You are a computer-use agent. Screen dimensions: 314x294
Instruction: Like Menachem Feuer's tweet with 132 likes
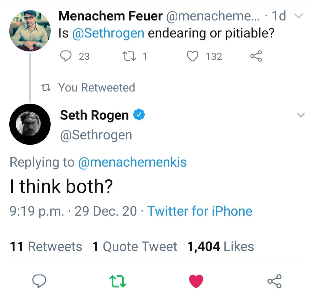pos(192,56)
